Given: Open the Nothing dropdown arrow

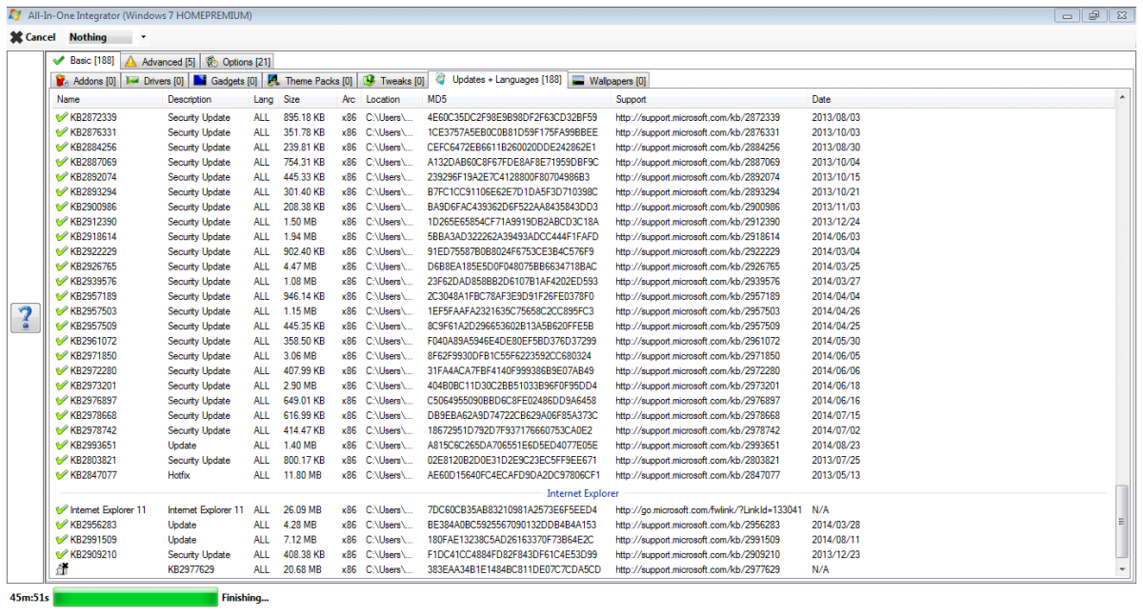Looking at the screenshot, I should 143,38.
